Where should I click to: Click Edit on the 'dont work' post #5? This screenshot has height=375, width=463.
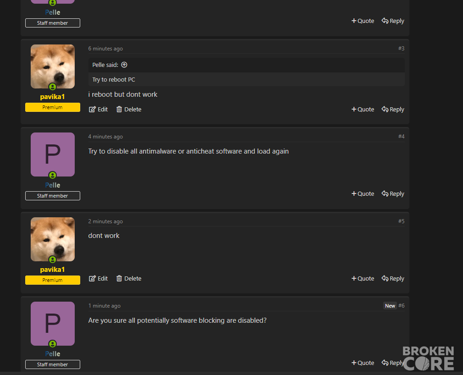tap(98, 278)
